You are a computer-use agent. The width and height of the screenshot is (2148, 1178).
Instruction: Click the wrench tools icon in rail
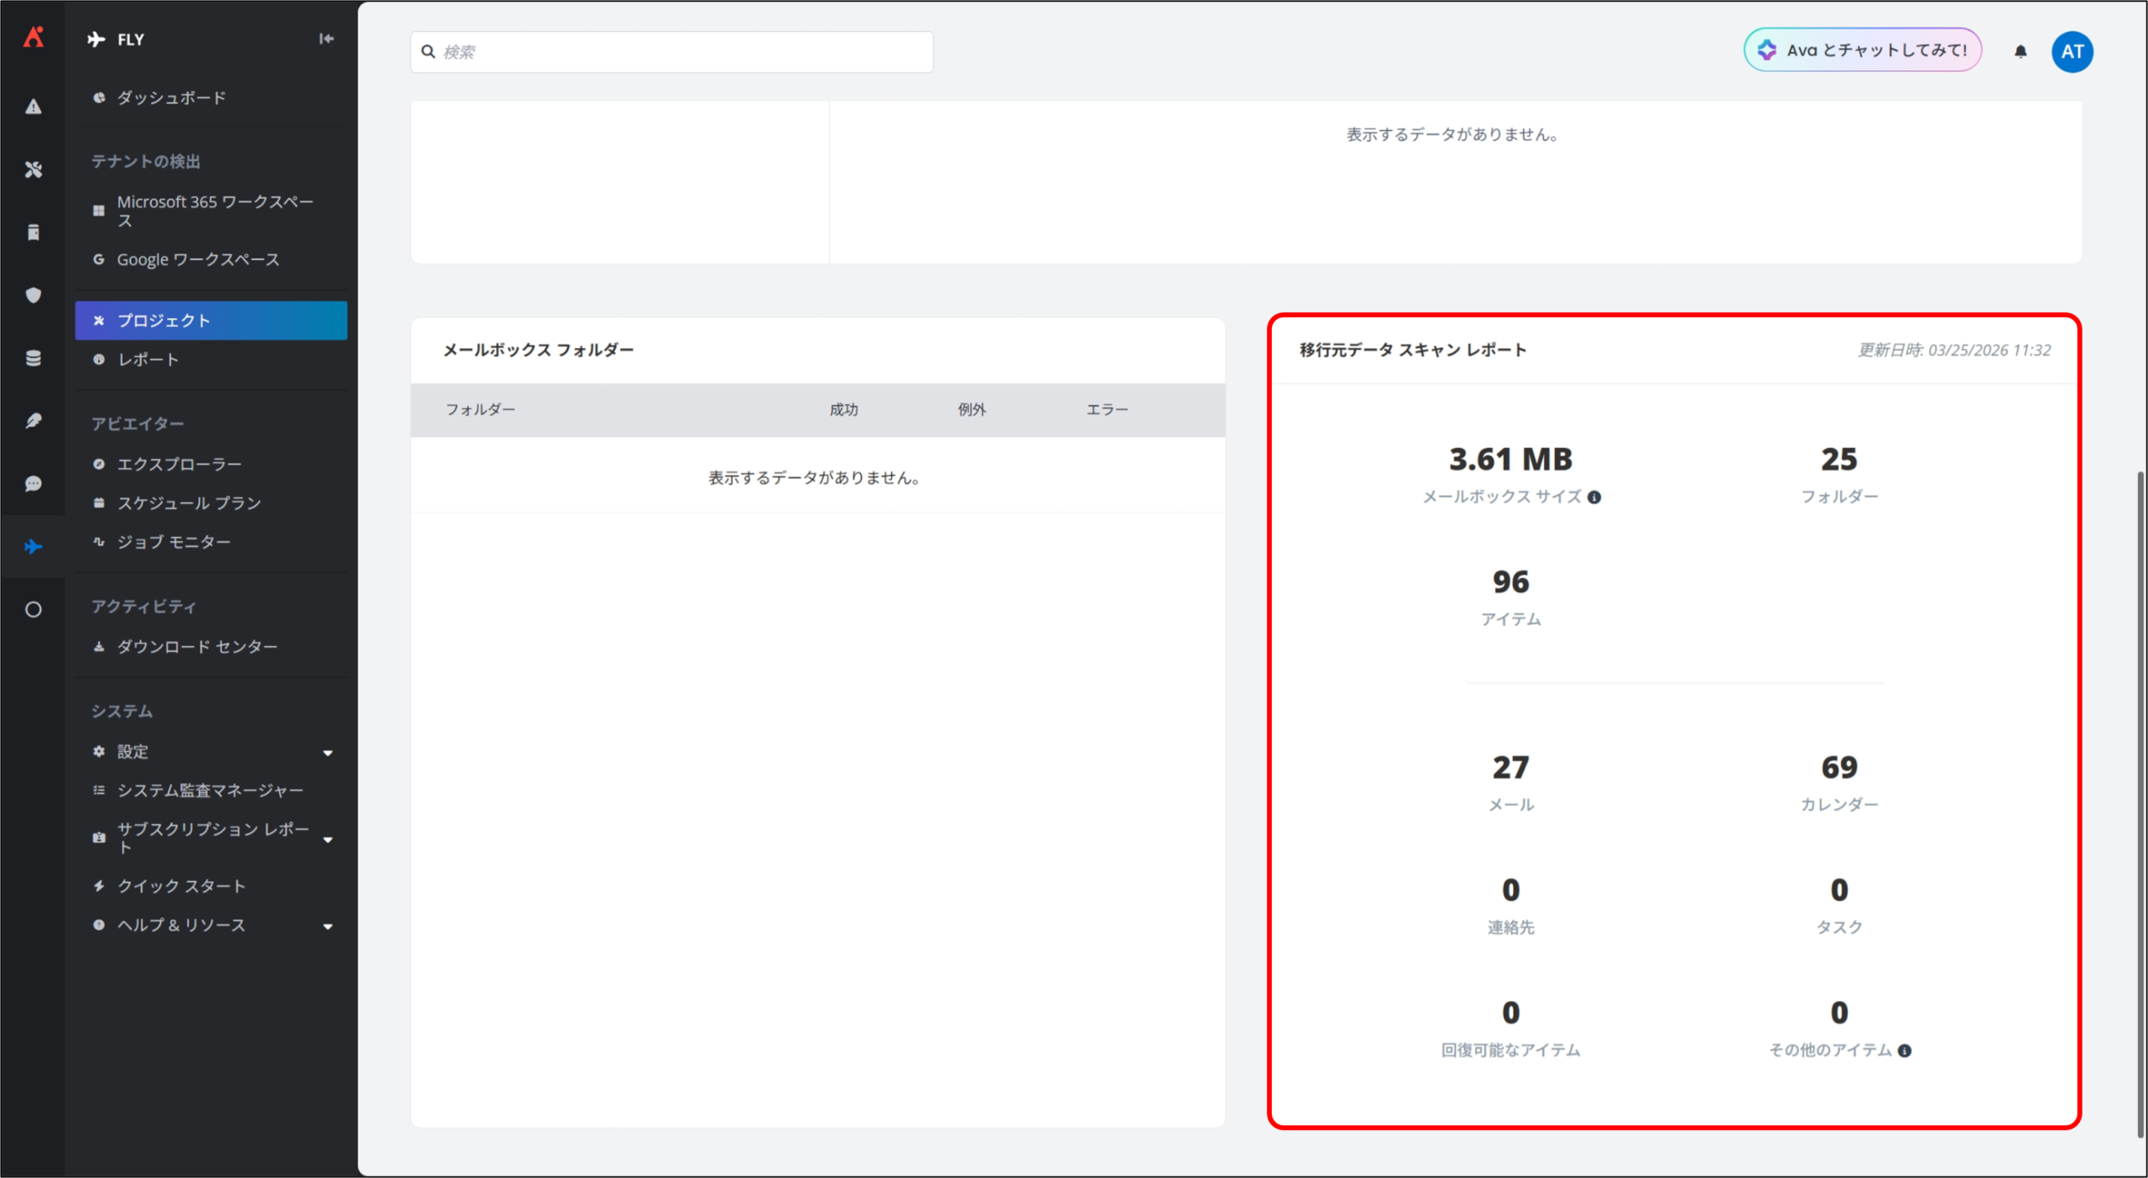coord(34,169)
